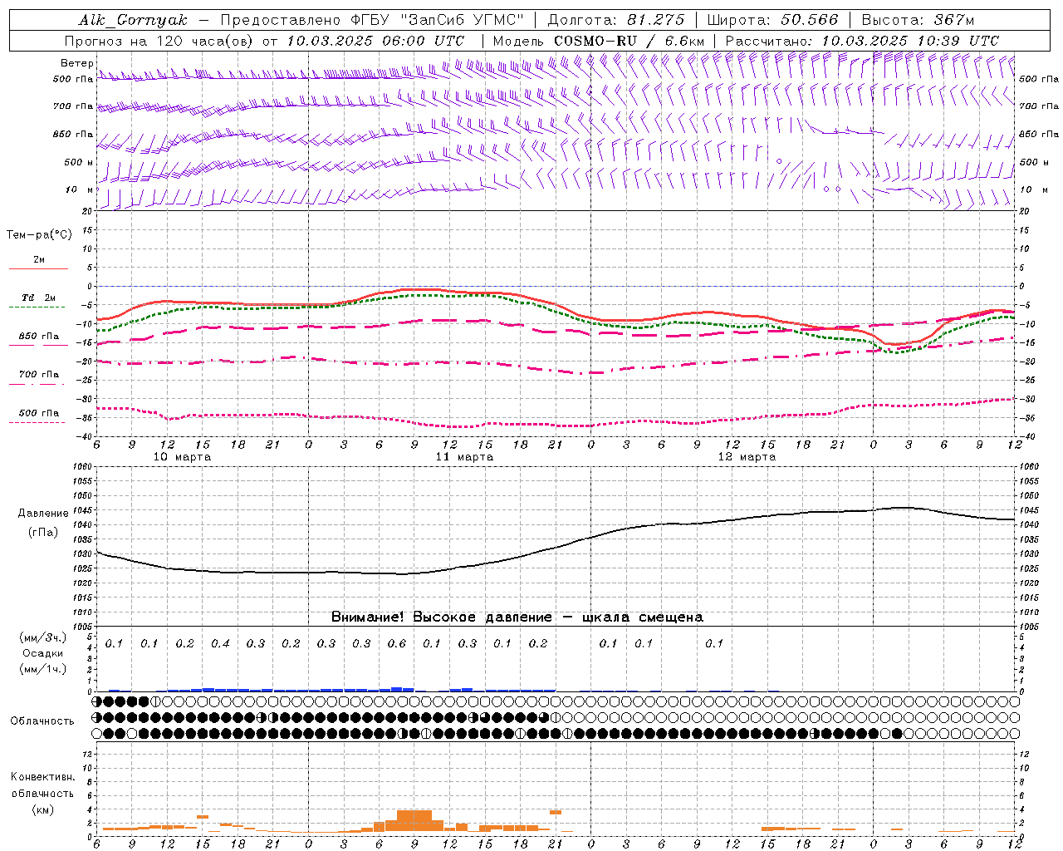Viewport: 1063px width, 851px height.
Task: Click the date label 12 марта
Action: click(747, 457)
